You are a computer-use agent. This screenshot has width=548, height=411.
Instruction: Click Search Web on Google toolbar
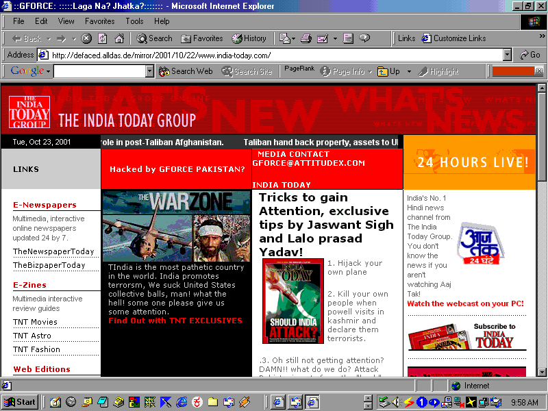(x=186, y=71)
